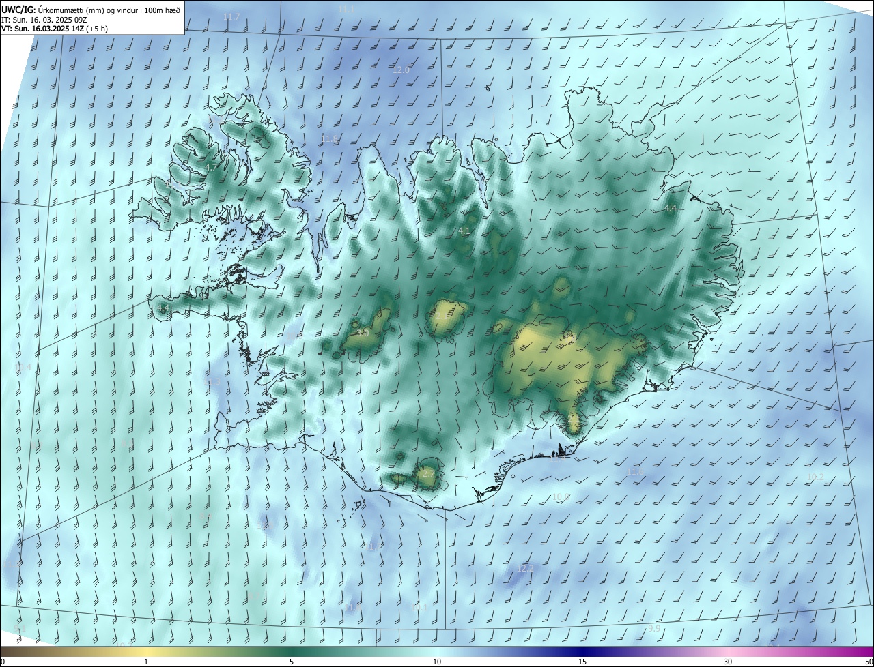Click the 2.7 value label on the map
Viewport: 874px width, 667px height.
[x=428, y=473]
